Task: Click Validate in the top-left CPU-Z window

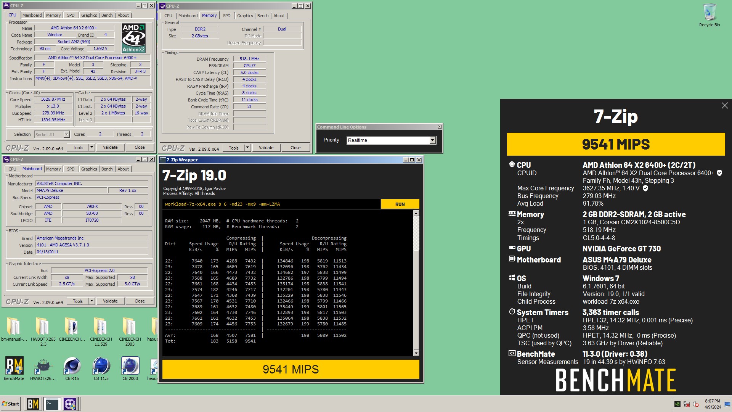Action: click(x=110, y=147)
